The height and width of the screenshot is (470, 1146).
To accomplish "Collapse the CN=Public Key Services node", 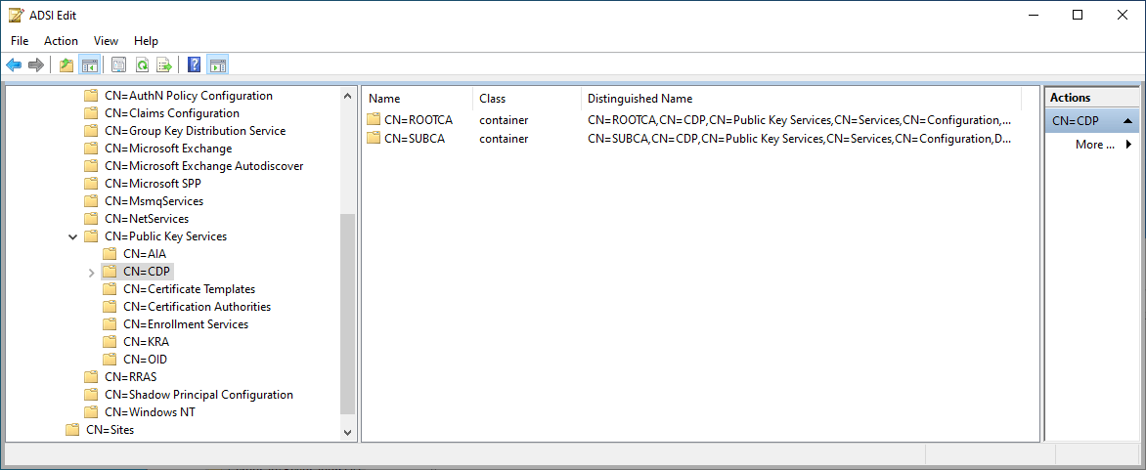I will 72,236.
